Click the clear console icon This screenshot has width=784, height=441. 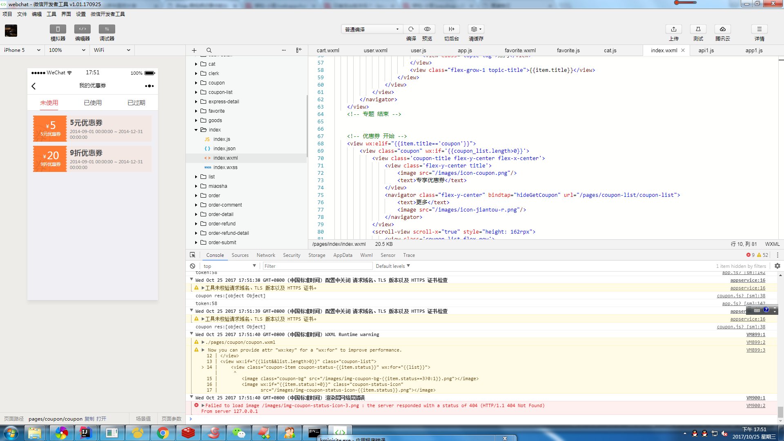[192, 266]
